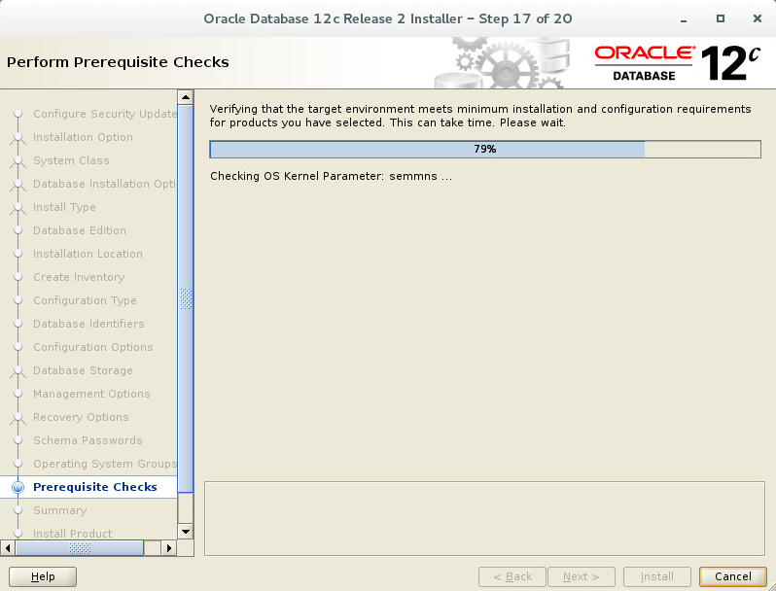Click the disabled Install button

click(x=656, y=576)
